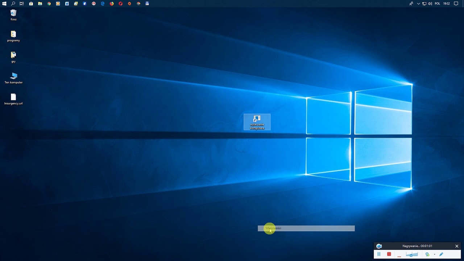Launch Microsoft Edge from taskbar
The height and width of the screenshot is (261, 464).
(103, 4)
